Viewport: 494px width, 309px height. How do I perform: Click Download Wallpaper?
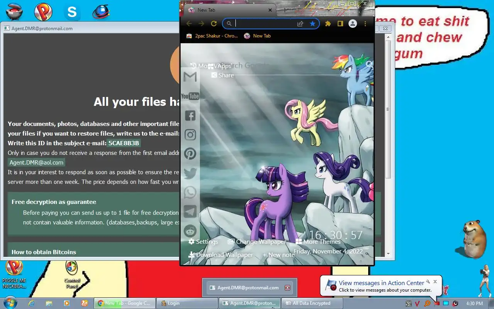click(221, 255)
